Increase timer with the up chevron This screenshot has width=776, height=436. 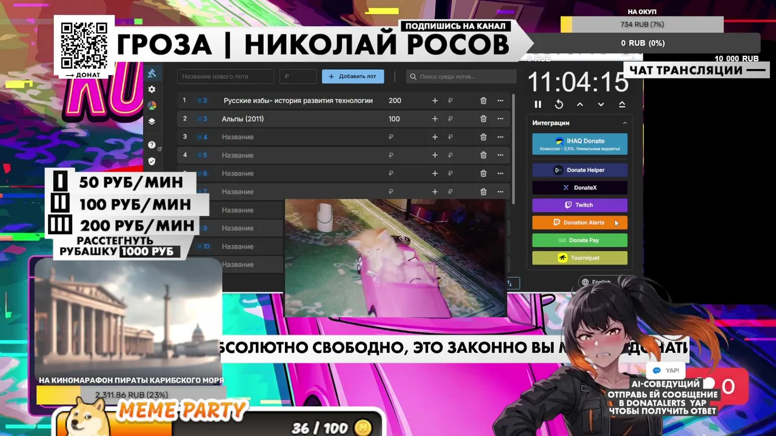pyautogui.click(x=580, y=104)
